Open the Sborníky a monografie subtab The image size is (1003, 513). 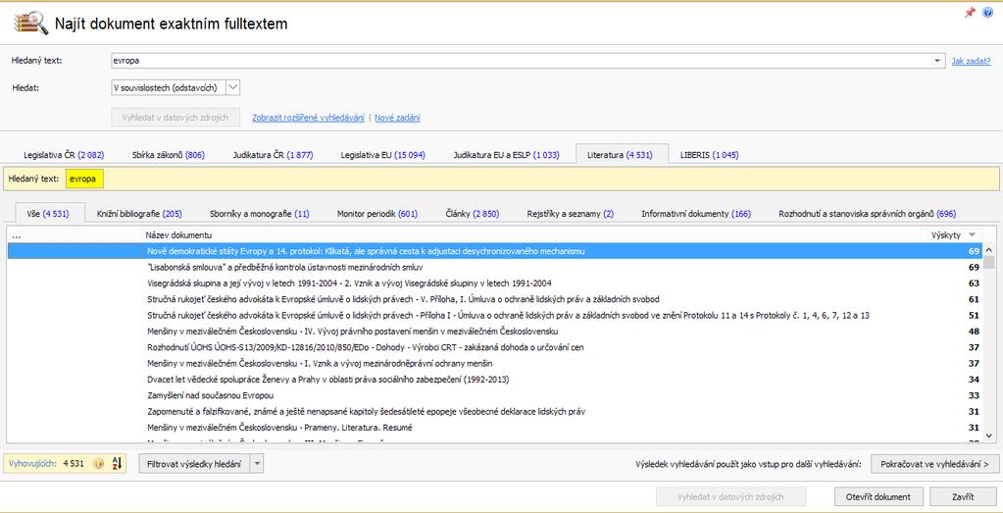pyautogui.click(x=259, y=214)
